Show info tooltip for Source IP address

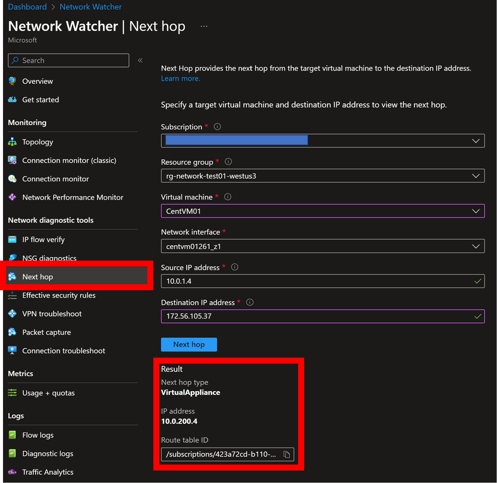tap(235, 267)
